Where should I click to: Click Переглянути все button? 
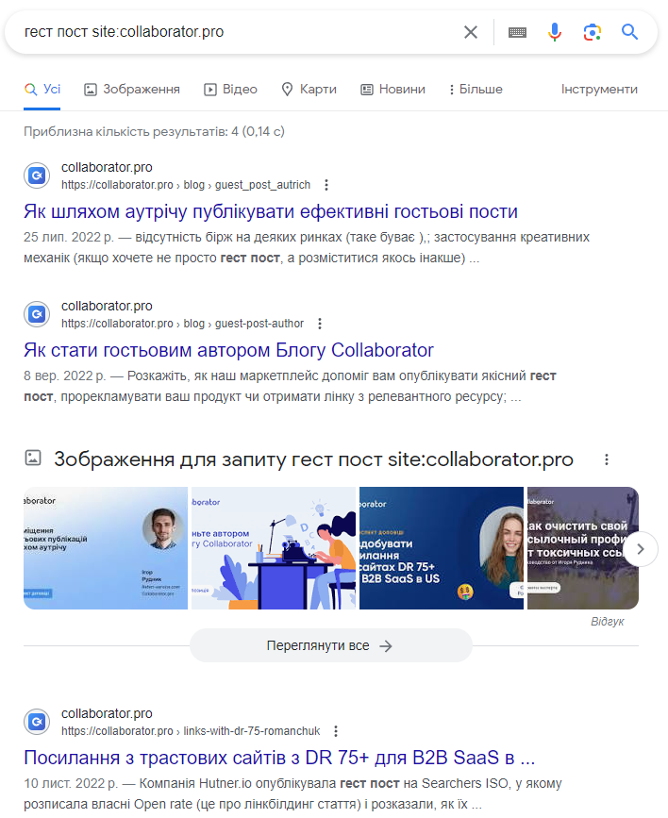click(x=331, y=645)
